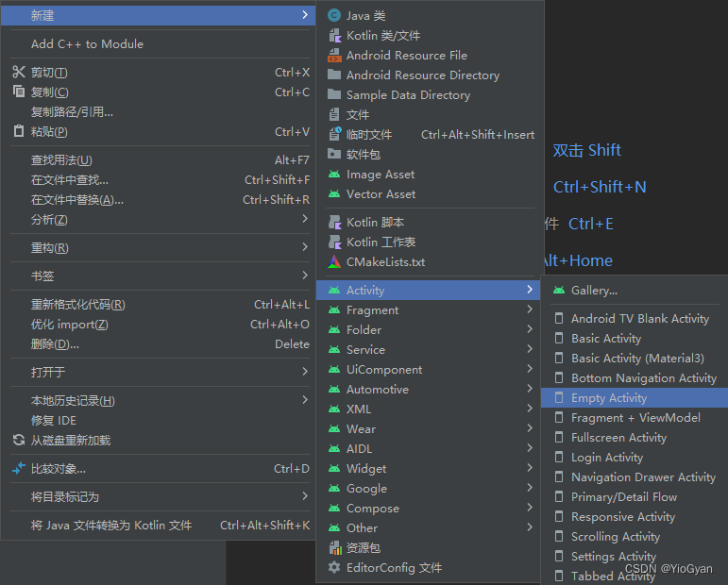Click the scissors icon for 剪切

point(19,72)
